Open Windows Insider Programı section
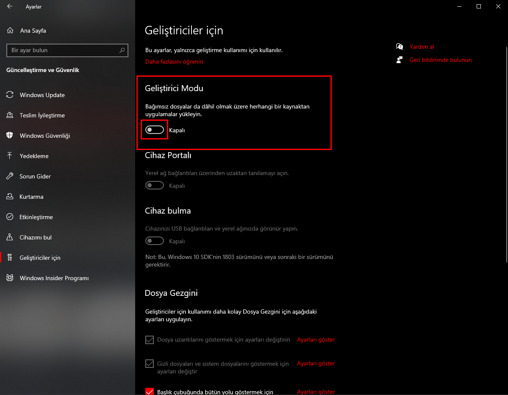Screen dimensions: 508x395 (67, 278)
